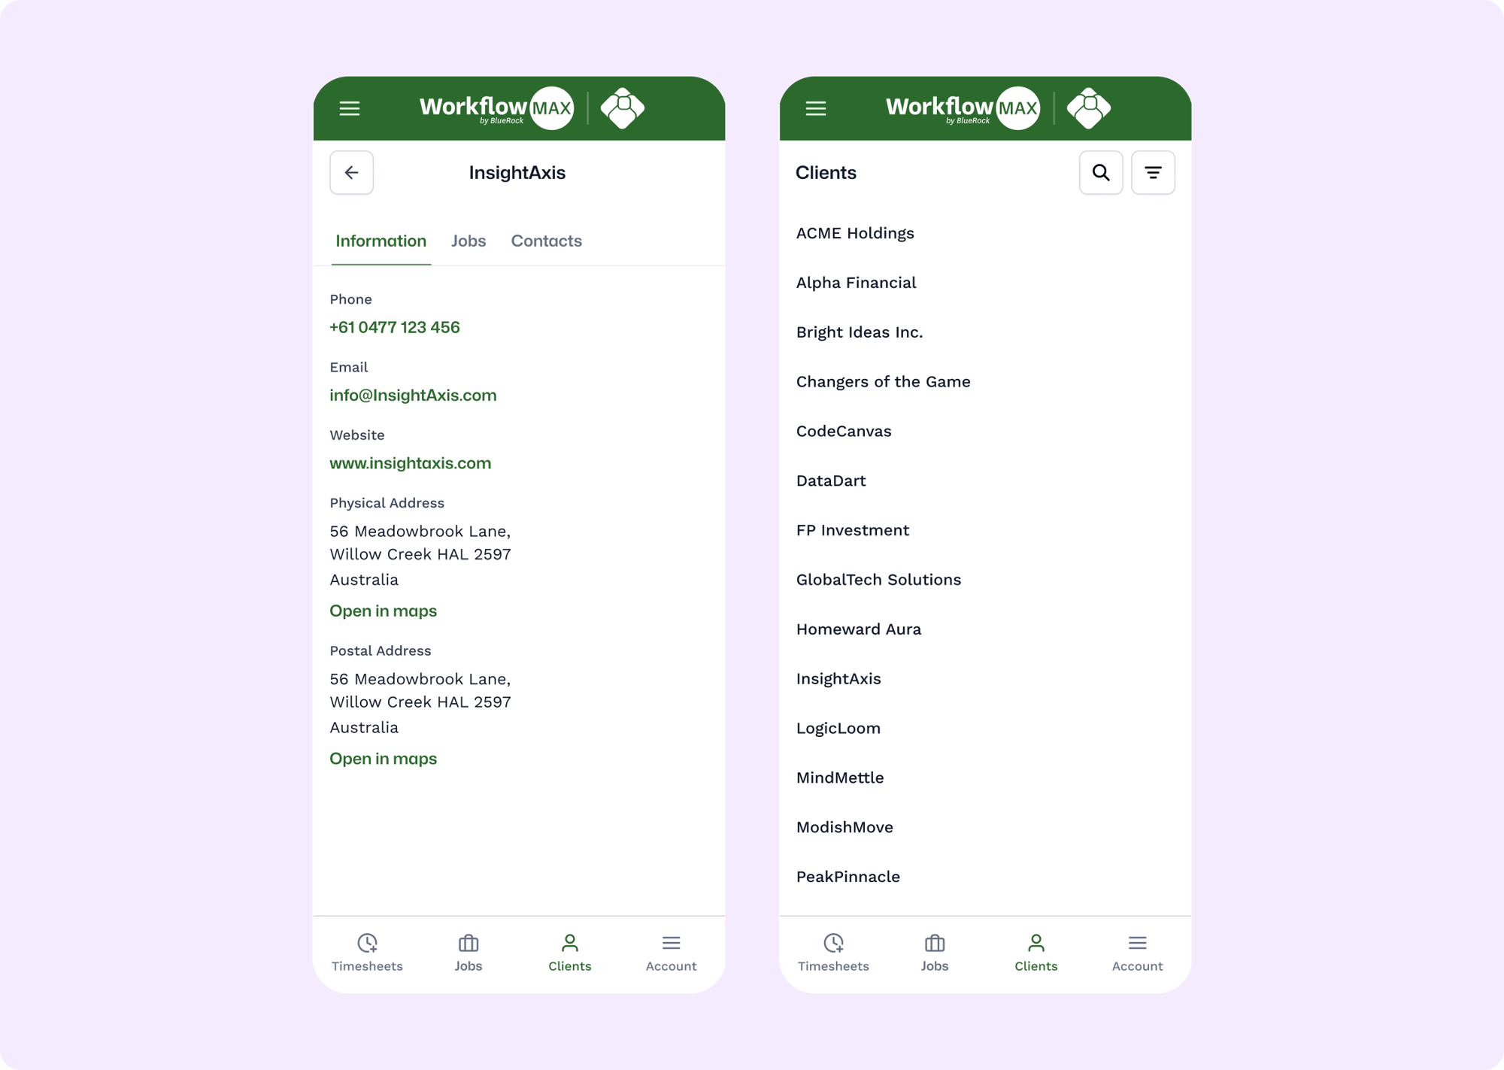
Task: Click the back arrow on InsightAxis screen
Action: tap(352, 171)
